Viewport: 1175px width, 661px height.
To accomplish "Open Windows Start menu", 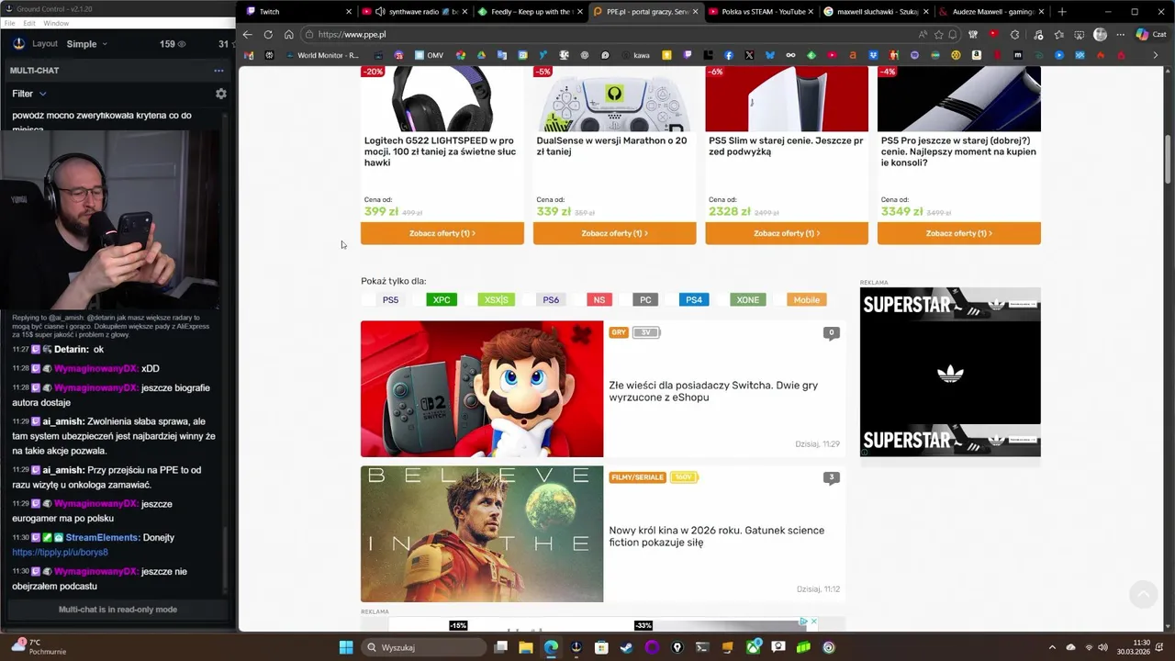I will (346, 647).
